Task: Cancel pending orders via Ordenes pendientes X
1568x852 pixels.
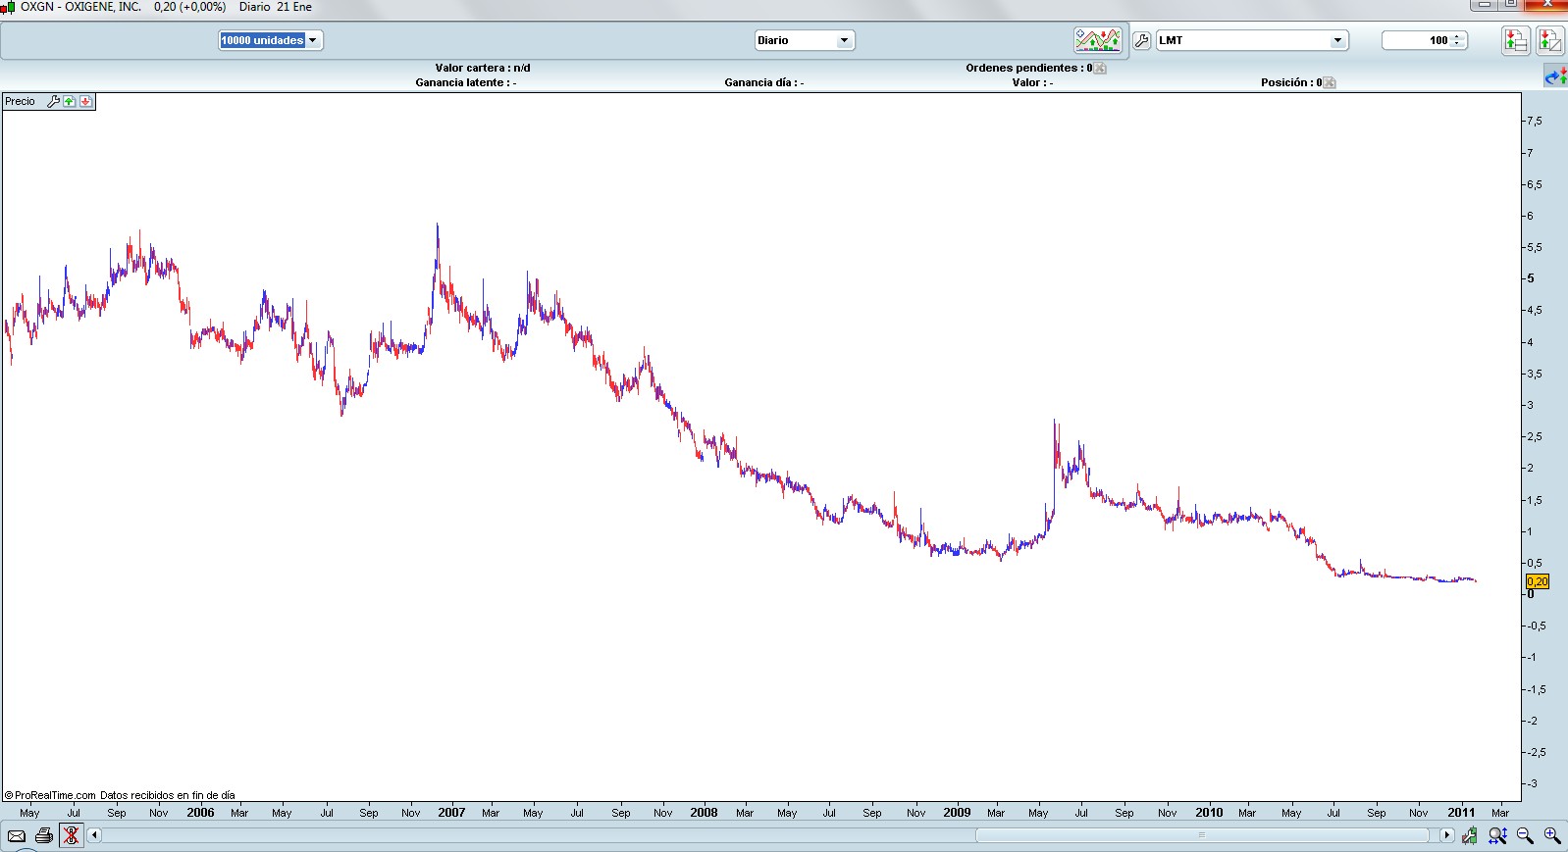Action: 1100,68
